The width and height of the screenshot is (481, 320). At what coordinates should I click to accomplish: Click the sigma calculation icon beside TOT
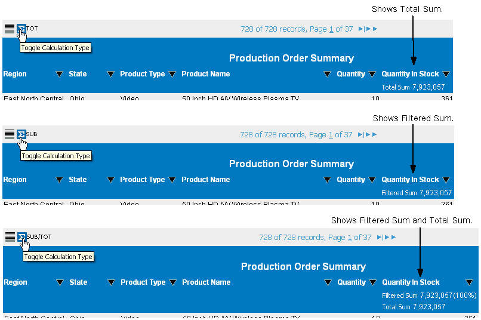click(21, 29)
